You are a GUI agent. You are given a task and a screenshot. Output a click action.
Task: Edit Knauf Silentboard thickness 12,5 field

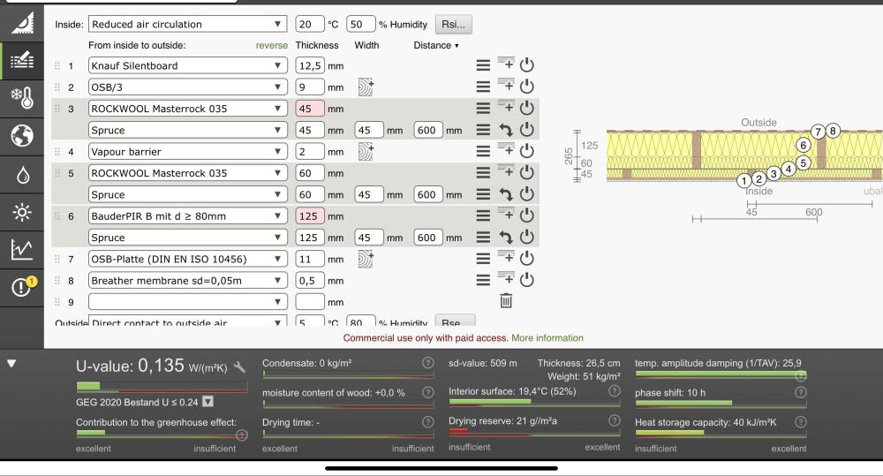(310, 65)
